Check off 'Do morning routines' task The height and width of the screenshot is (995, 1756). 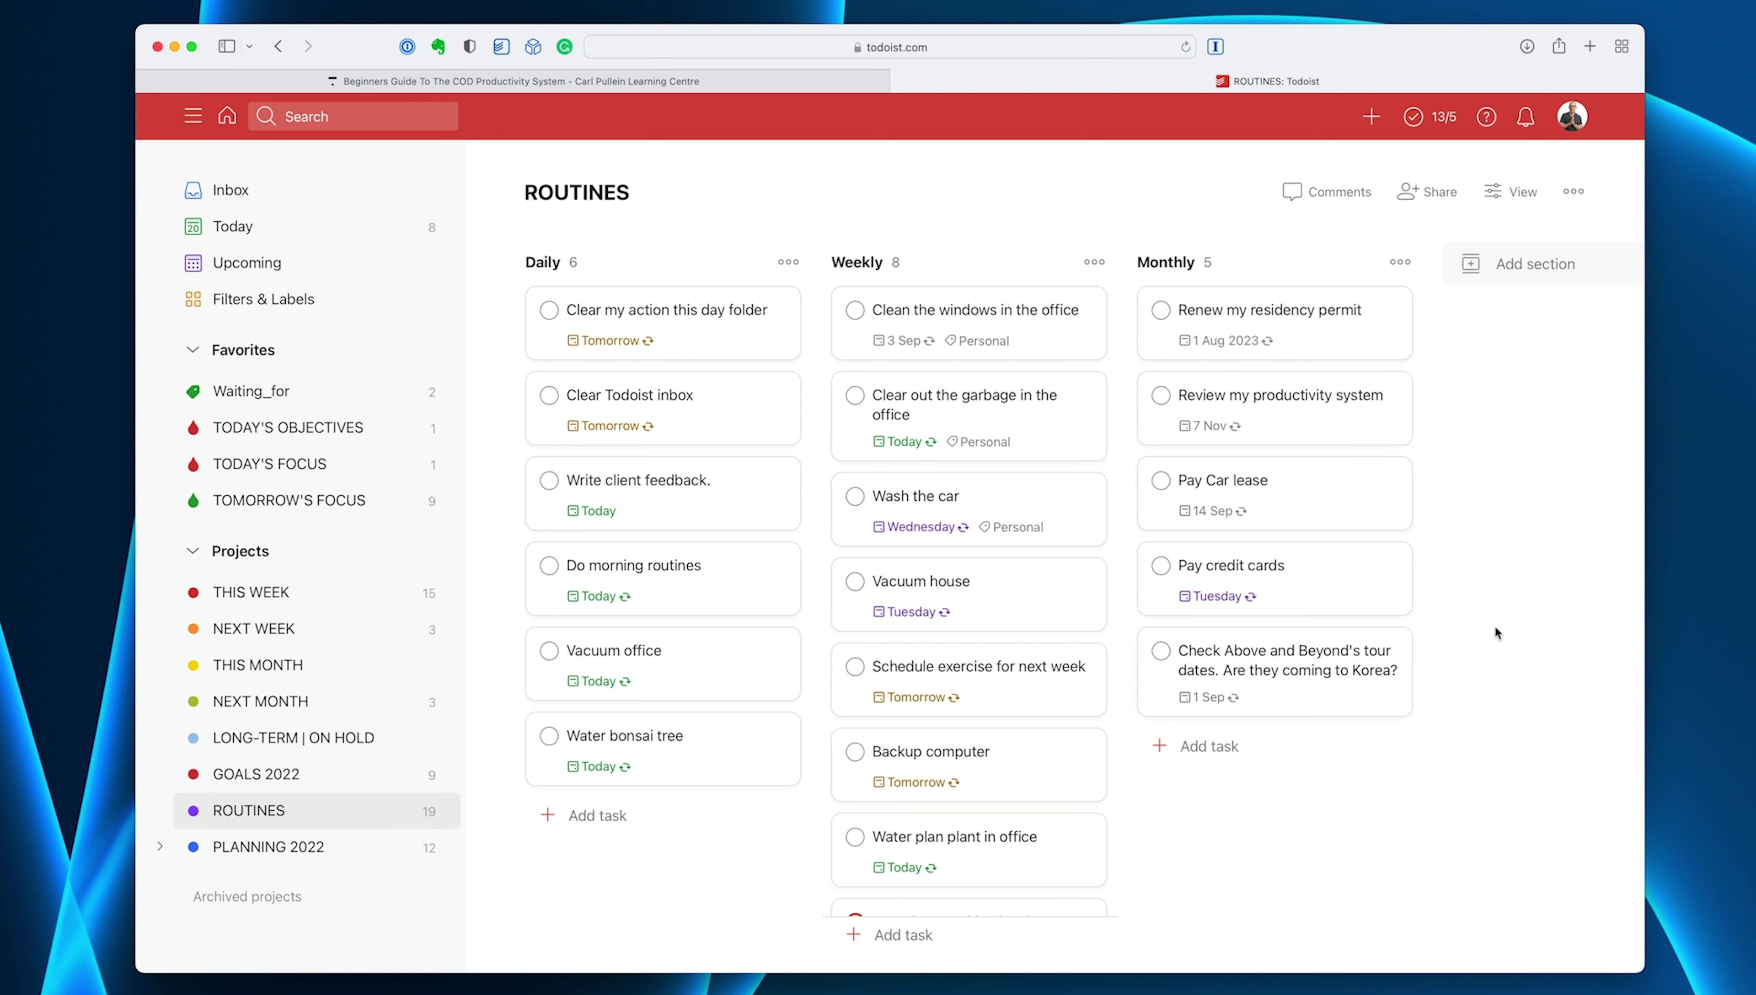point(549,566)
